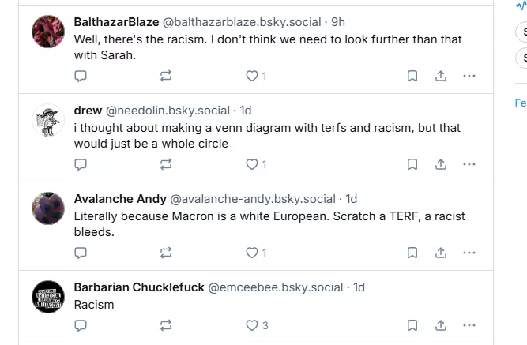Bookmark BalthazarBlaze's post
The height and width of the screenshot is (345, 527).
[412, 76]
